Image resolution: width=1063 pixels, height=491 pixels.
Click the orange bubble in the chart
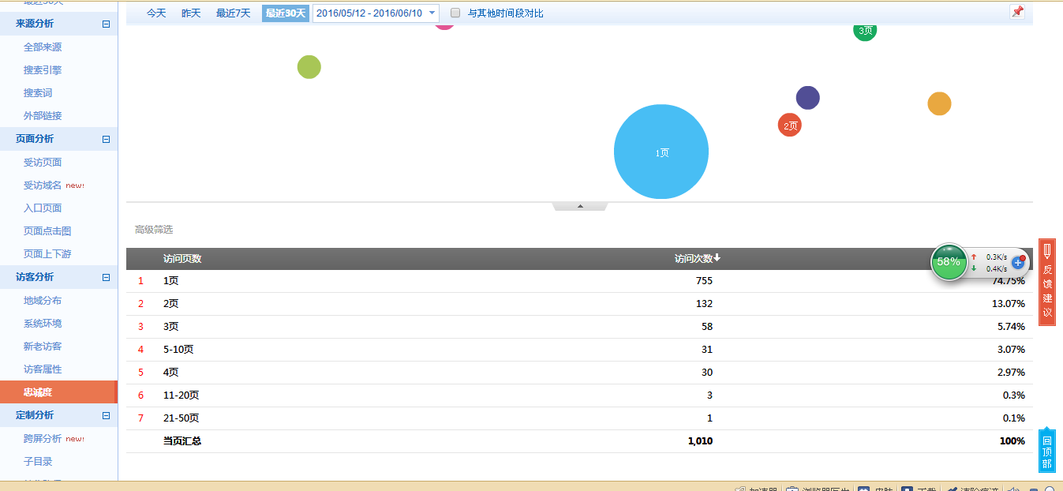coord(939,103)
